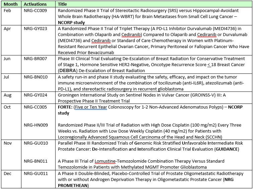Image resolution: width=253 pixels, height=189 pixels.
Task: Select the NRG-GU010 study code
Action: 36,143
